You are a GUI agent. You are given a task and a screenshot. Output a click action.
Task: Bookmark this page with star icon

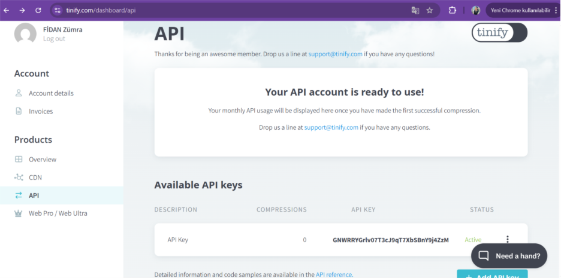point(430,10)
